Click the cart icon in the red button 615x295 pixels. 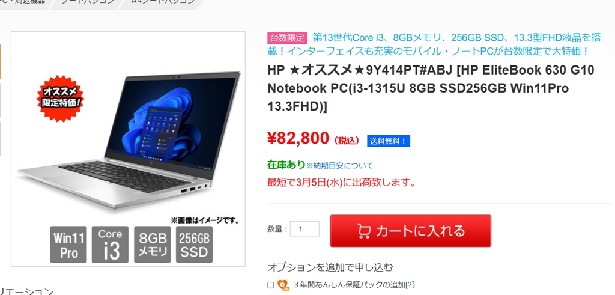pos(365,231)
